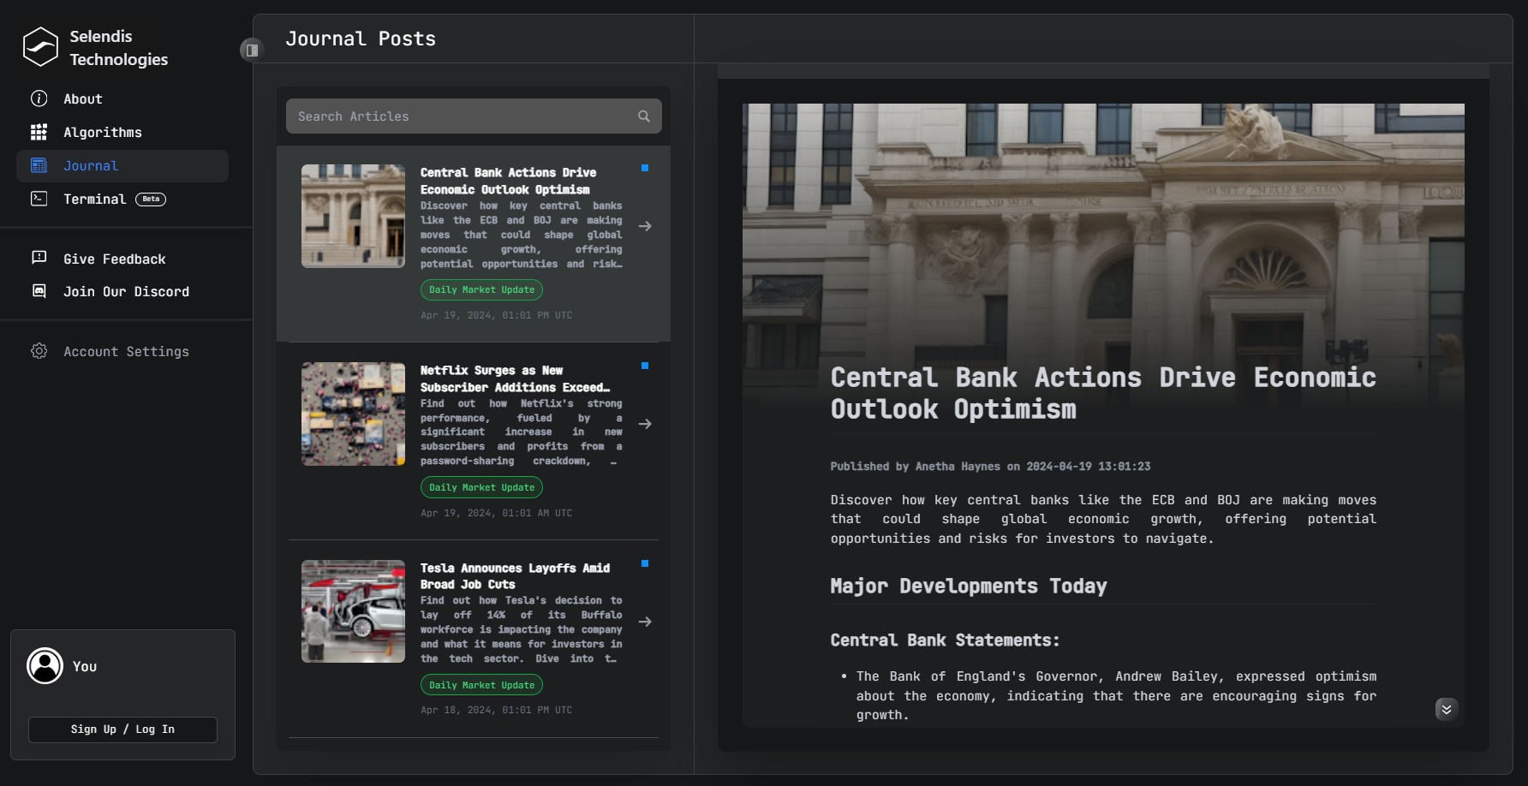
Task: Click the Algorithms grid icon
Action: (39, 132)
